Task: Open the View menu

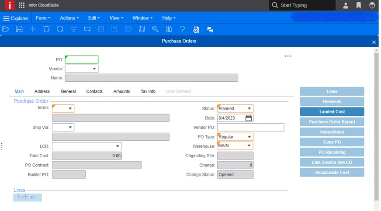Action: [x=116, y=18]
